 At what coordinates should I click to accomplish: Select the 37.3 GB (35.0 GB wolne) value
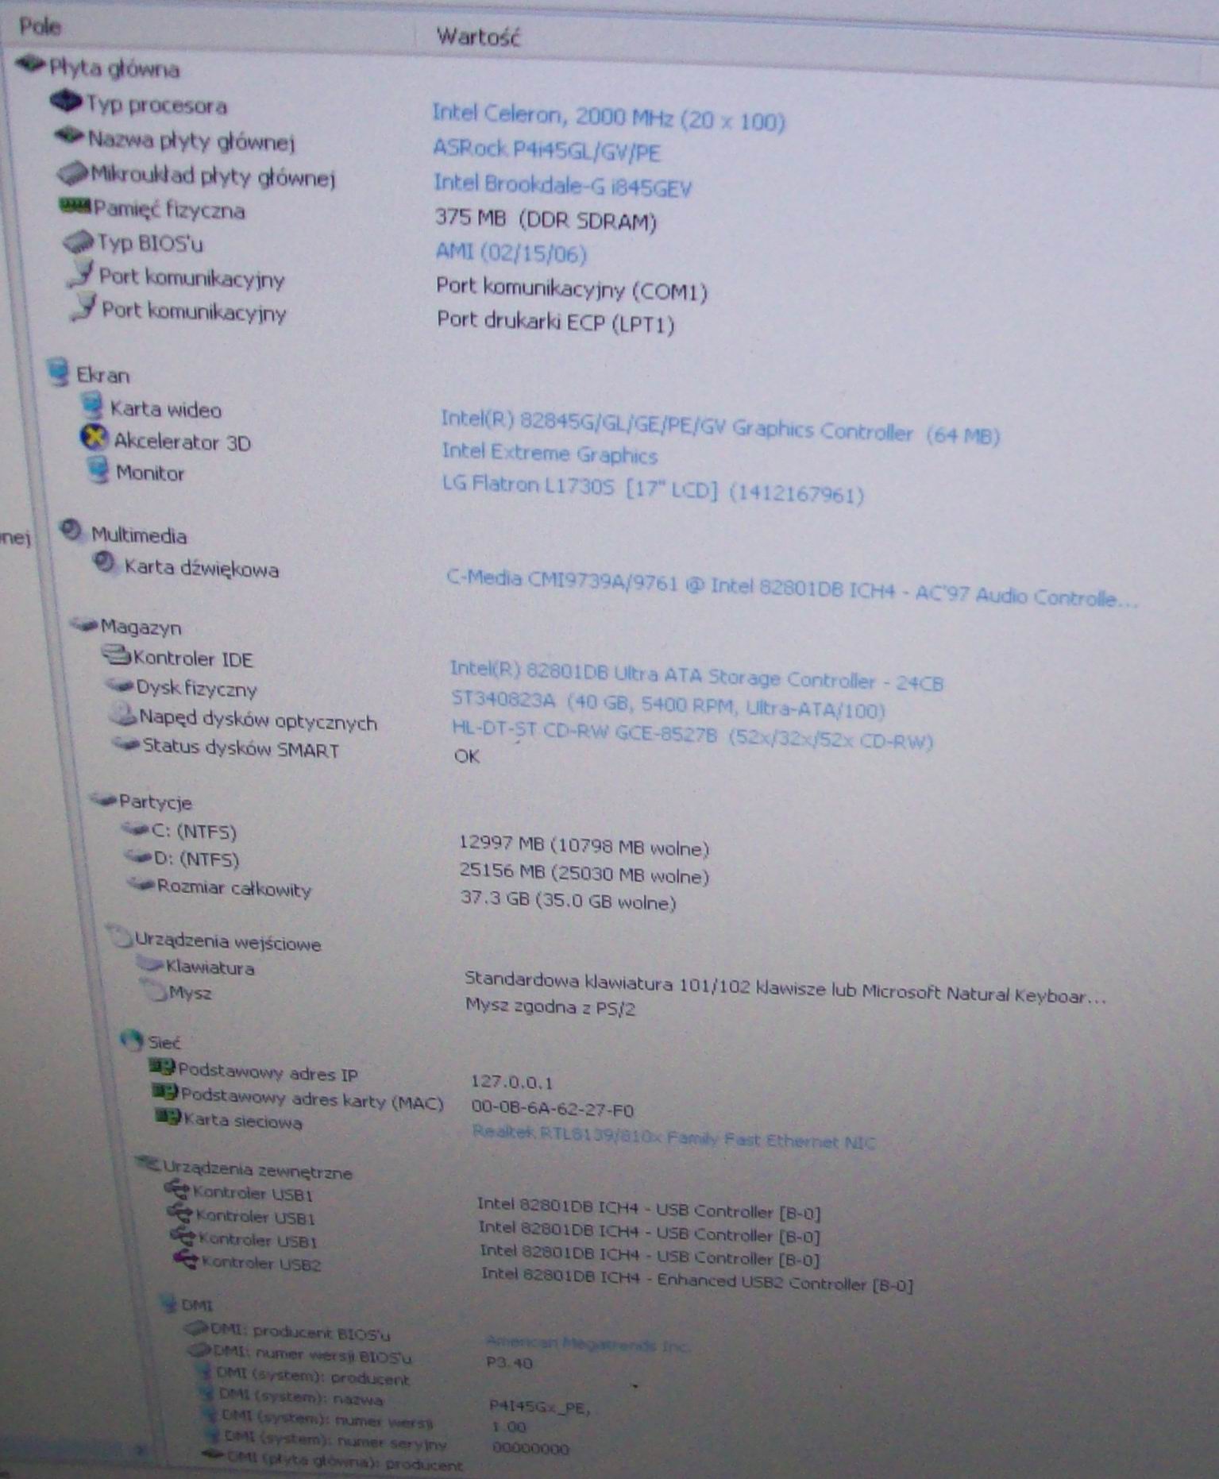coord(568,900)
